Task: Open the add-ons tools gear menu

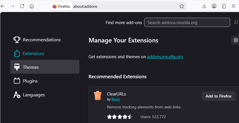Action: 236,40
